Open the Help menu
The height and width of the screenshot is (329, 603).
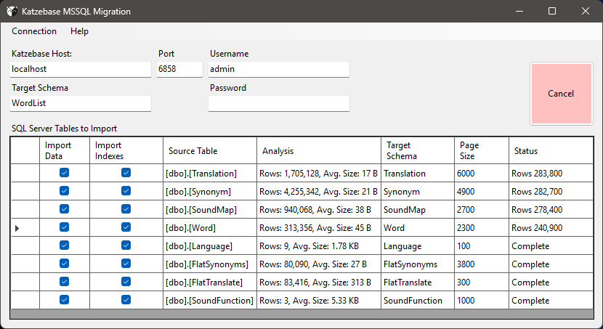pyautogui.click(x=79, y=31)
